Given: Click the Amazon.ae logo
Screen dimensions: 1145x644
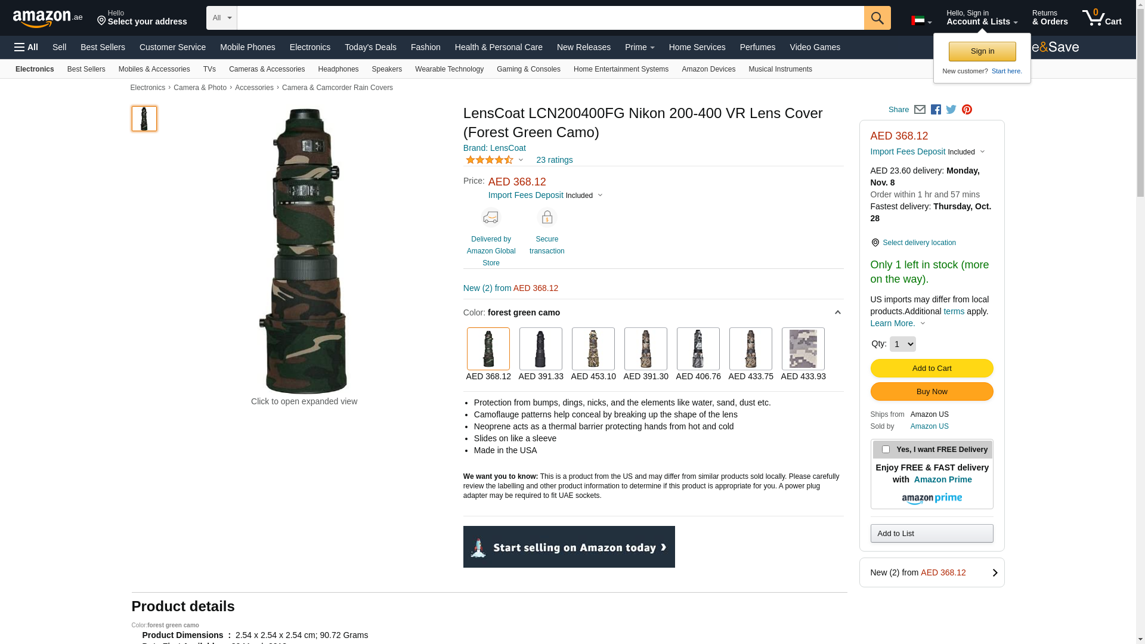Looking at the screenshot, I should tap(48, 18).
